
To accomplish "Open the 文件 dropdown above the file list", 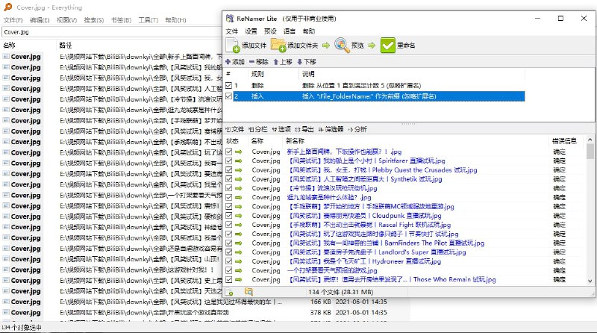I will [234, 130].
